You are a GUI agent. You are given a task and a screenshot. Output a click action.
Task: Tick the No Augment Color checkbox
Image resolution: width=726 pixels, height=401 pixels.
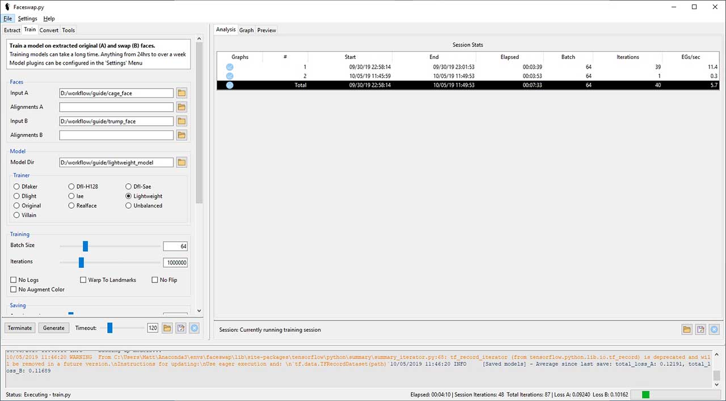coord(14,290)
